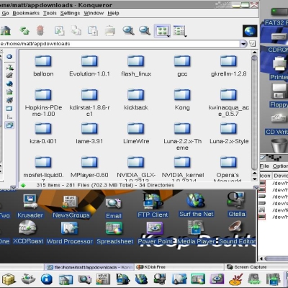Select the lame-3.91 folder
The height and width of the screenshot is (288, 288).
coord(89,133)
